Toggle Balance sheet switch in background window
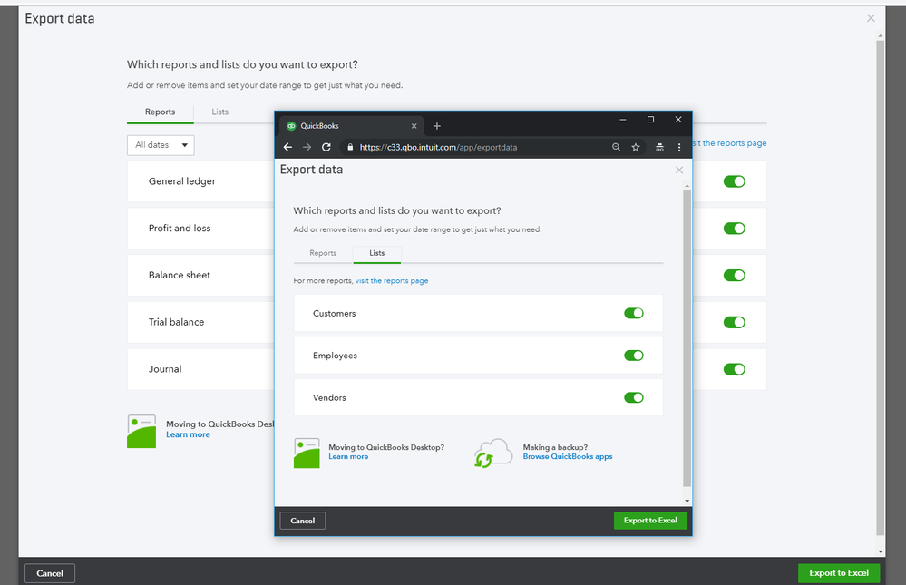 pos(735,275)
